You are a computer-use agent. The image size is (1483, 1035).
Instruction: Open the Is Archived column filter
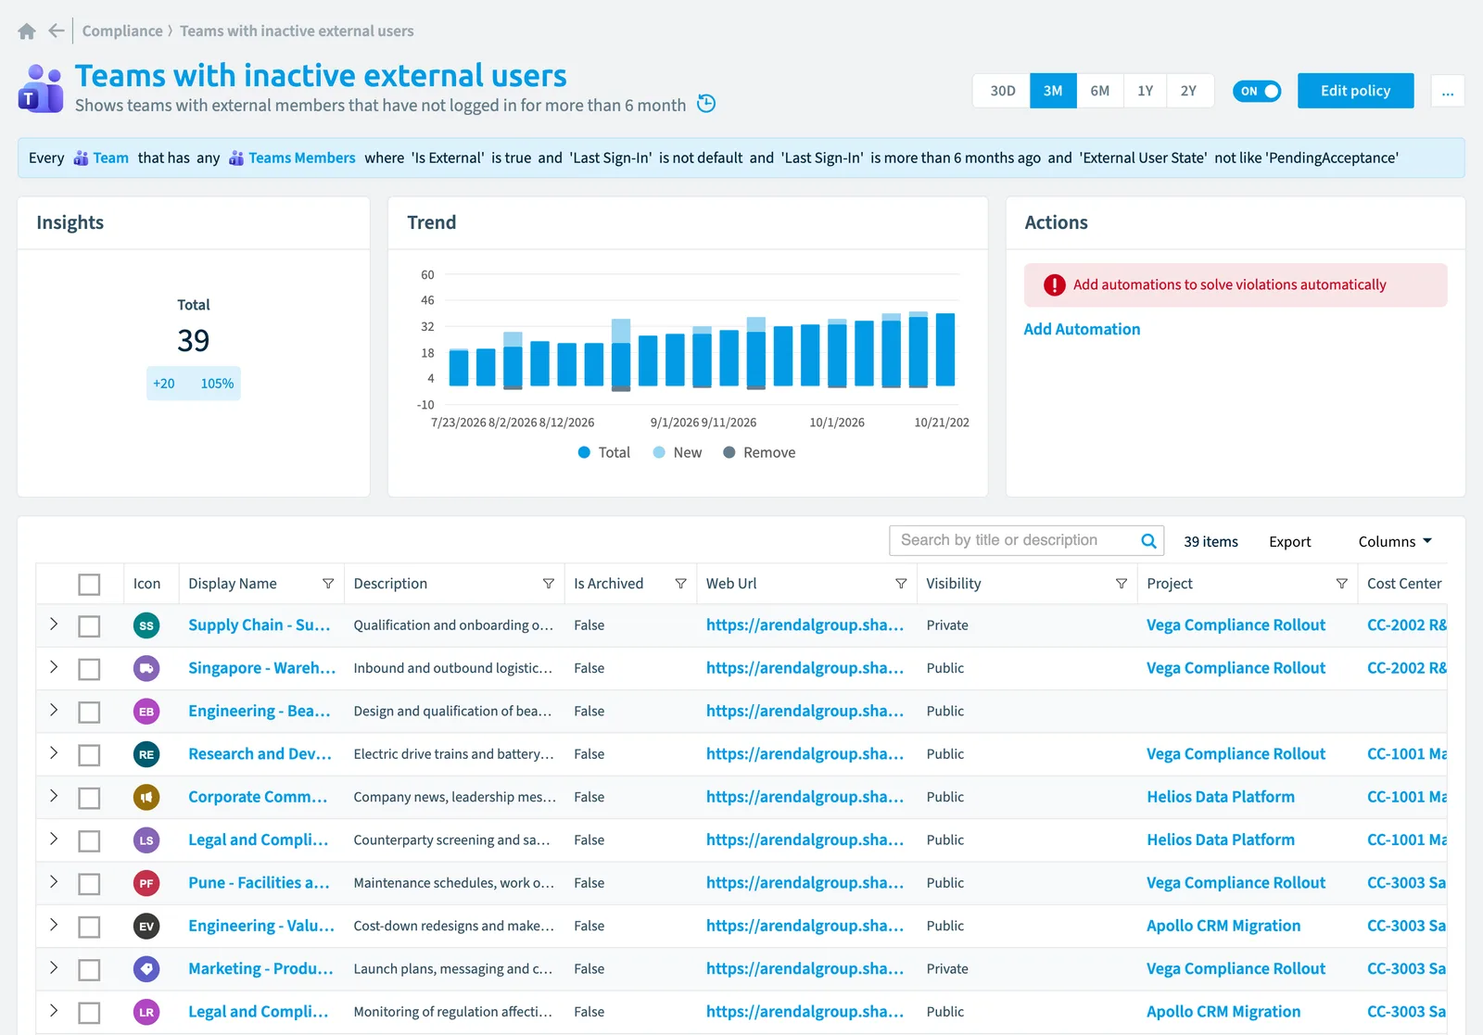[680, 584]
